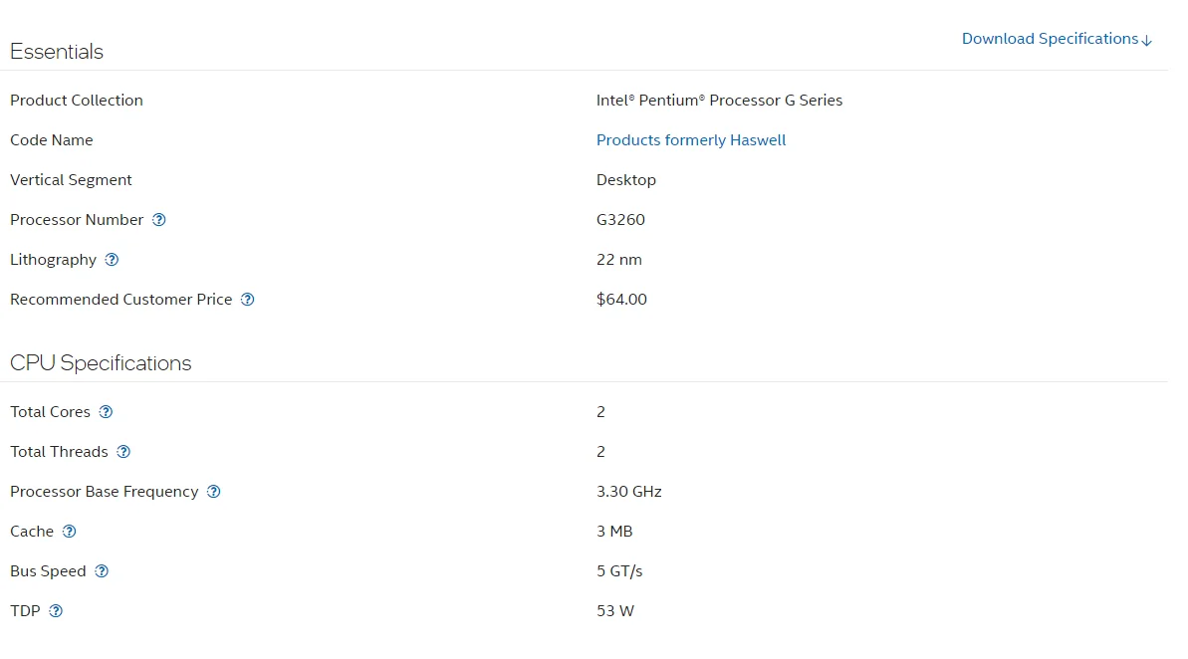Open the TDP help icon
Image resolution: width=1188 pixels, height=659 pixels.
point(56,611)
